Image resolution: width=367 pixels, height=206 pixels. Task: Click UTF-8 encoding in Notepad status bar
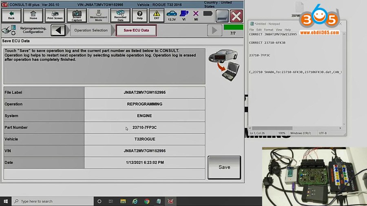click(x=323, y=133)
